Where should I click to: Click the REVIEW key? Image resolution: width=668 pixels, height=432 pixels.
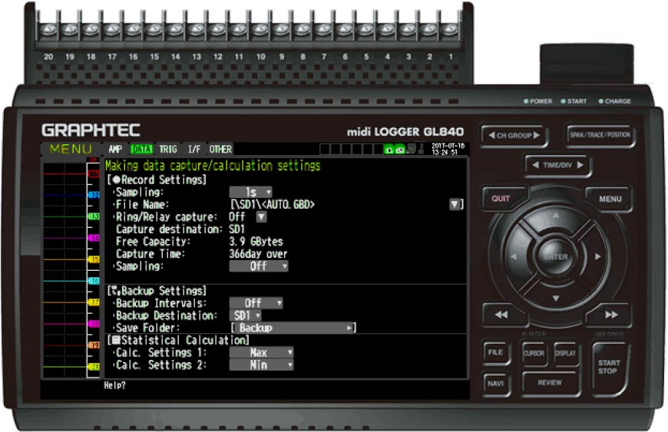[550, 383]
